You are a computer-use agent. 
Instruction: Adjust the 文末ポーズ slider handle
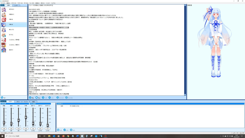coord(48,125)
